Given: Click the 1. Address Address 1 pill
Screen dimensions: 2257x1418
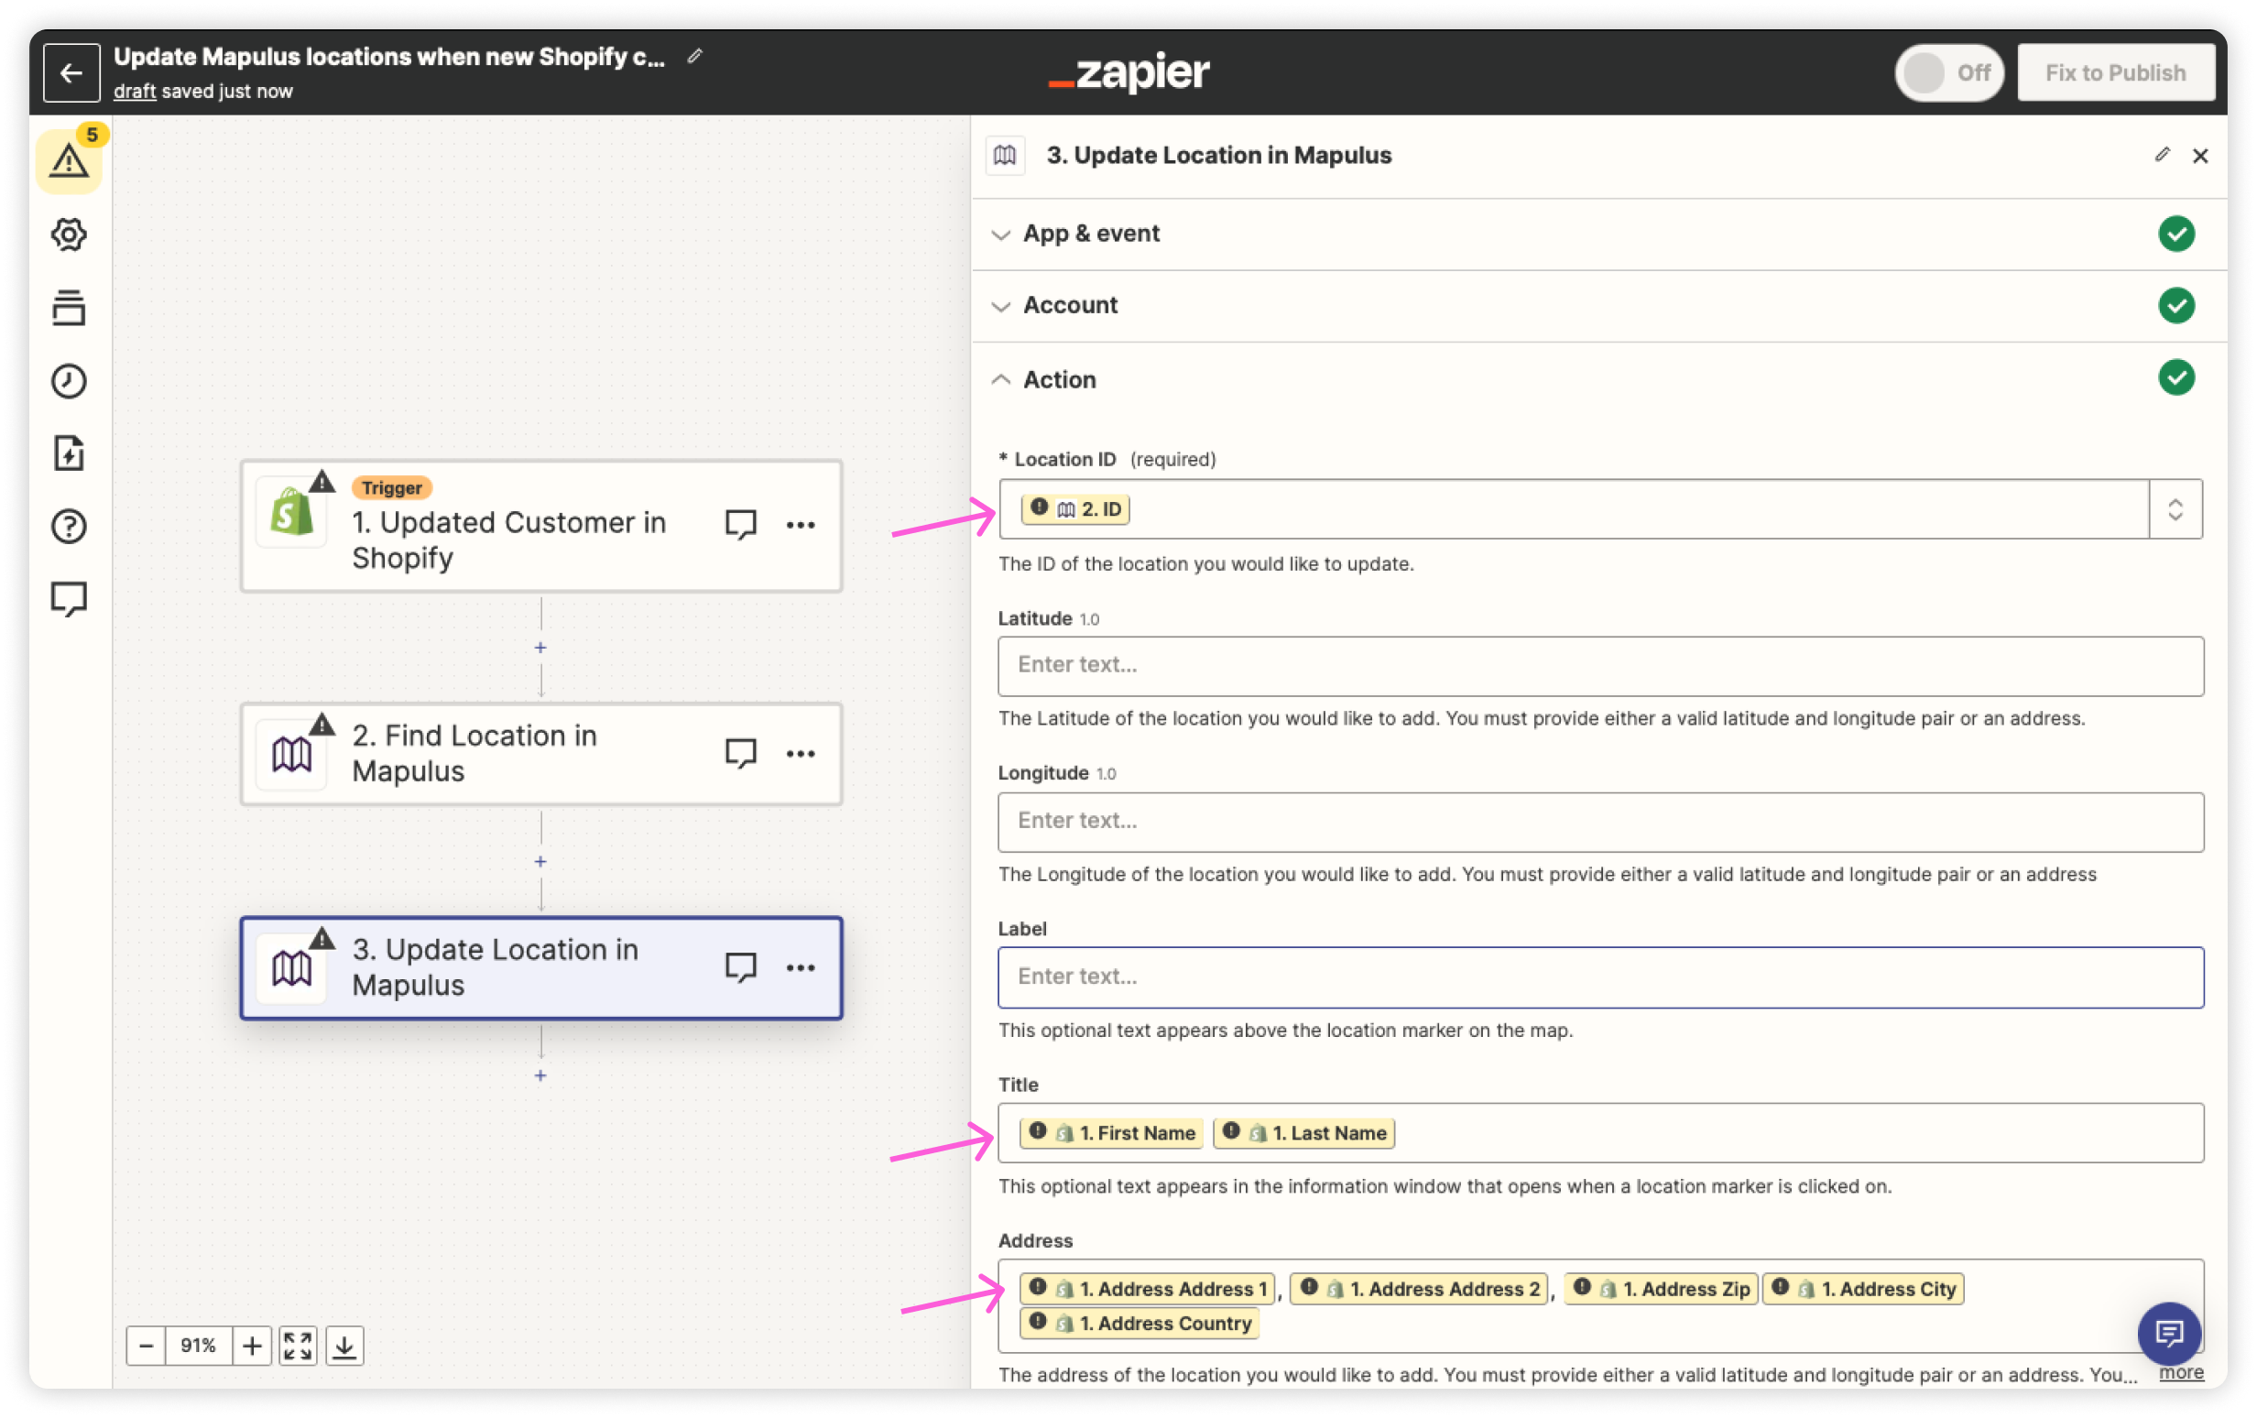Looking at the screenshot, I should point(1147,1289).
